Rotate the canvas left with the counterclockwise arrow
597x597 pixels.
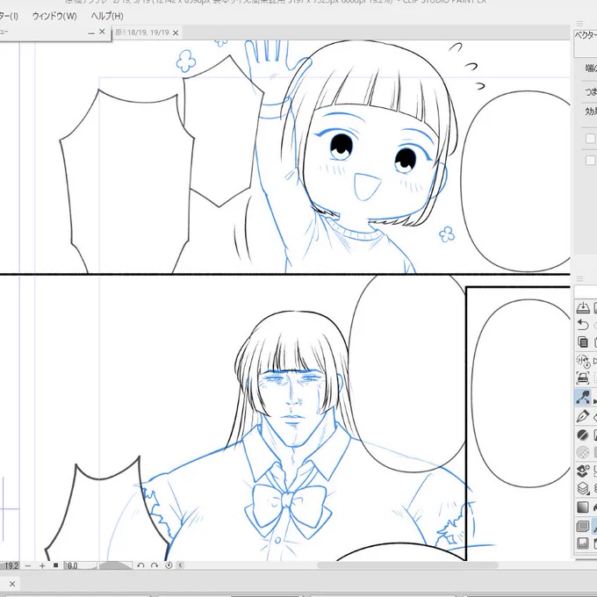pyautogui.click(x=140, y=565)
